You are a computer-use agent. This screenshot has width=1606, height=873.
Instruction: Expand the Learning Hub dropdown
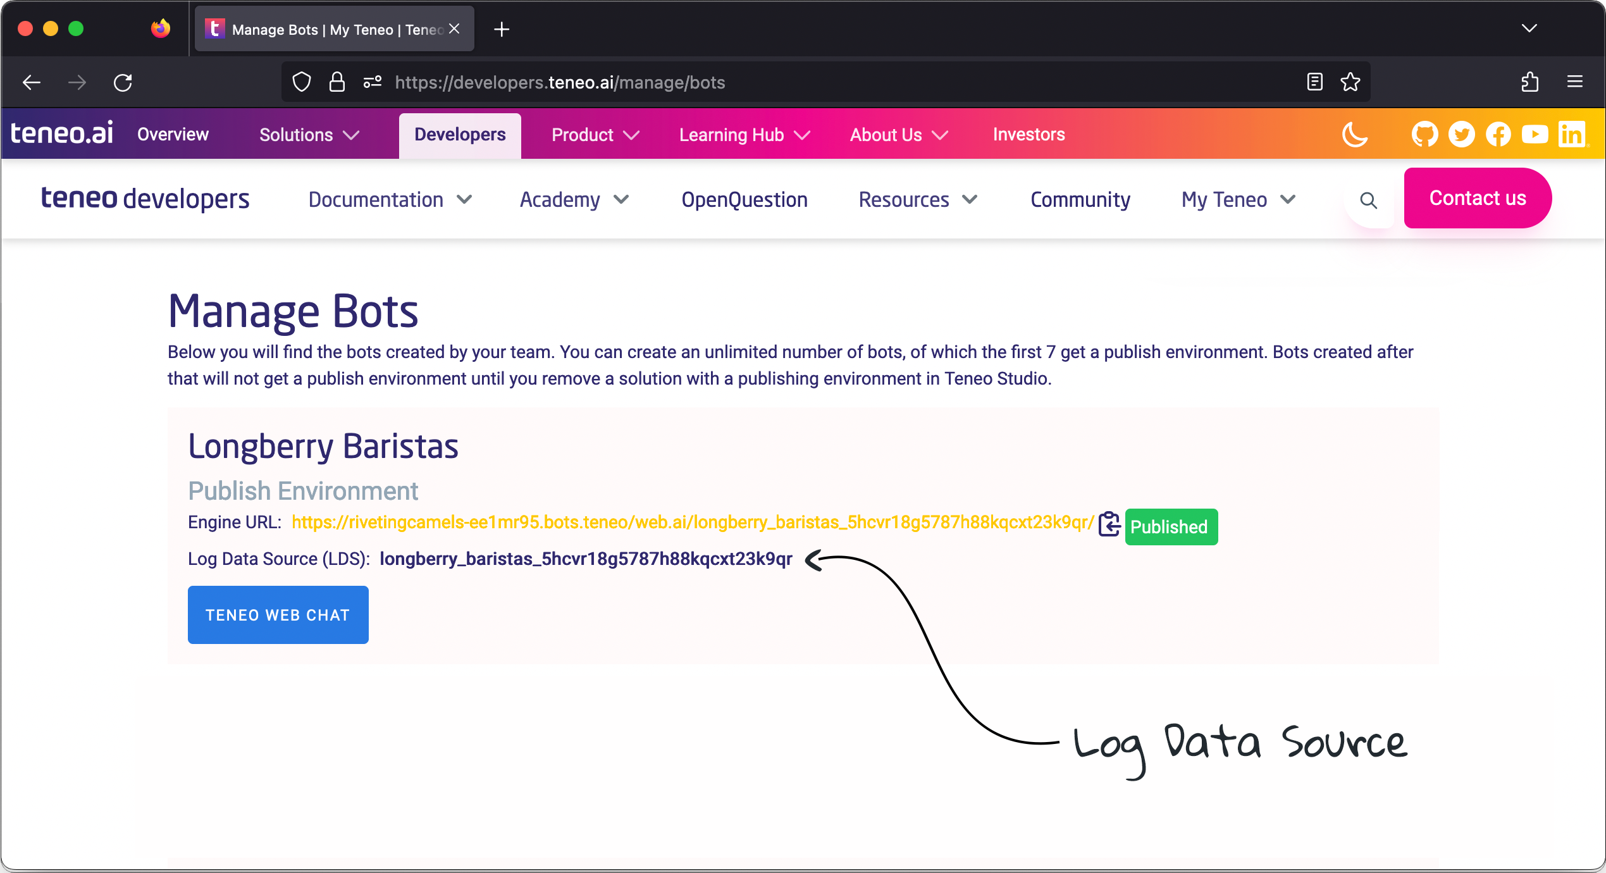click(744, 135)
